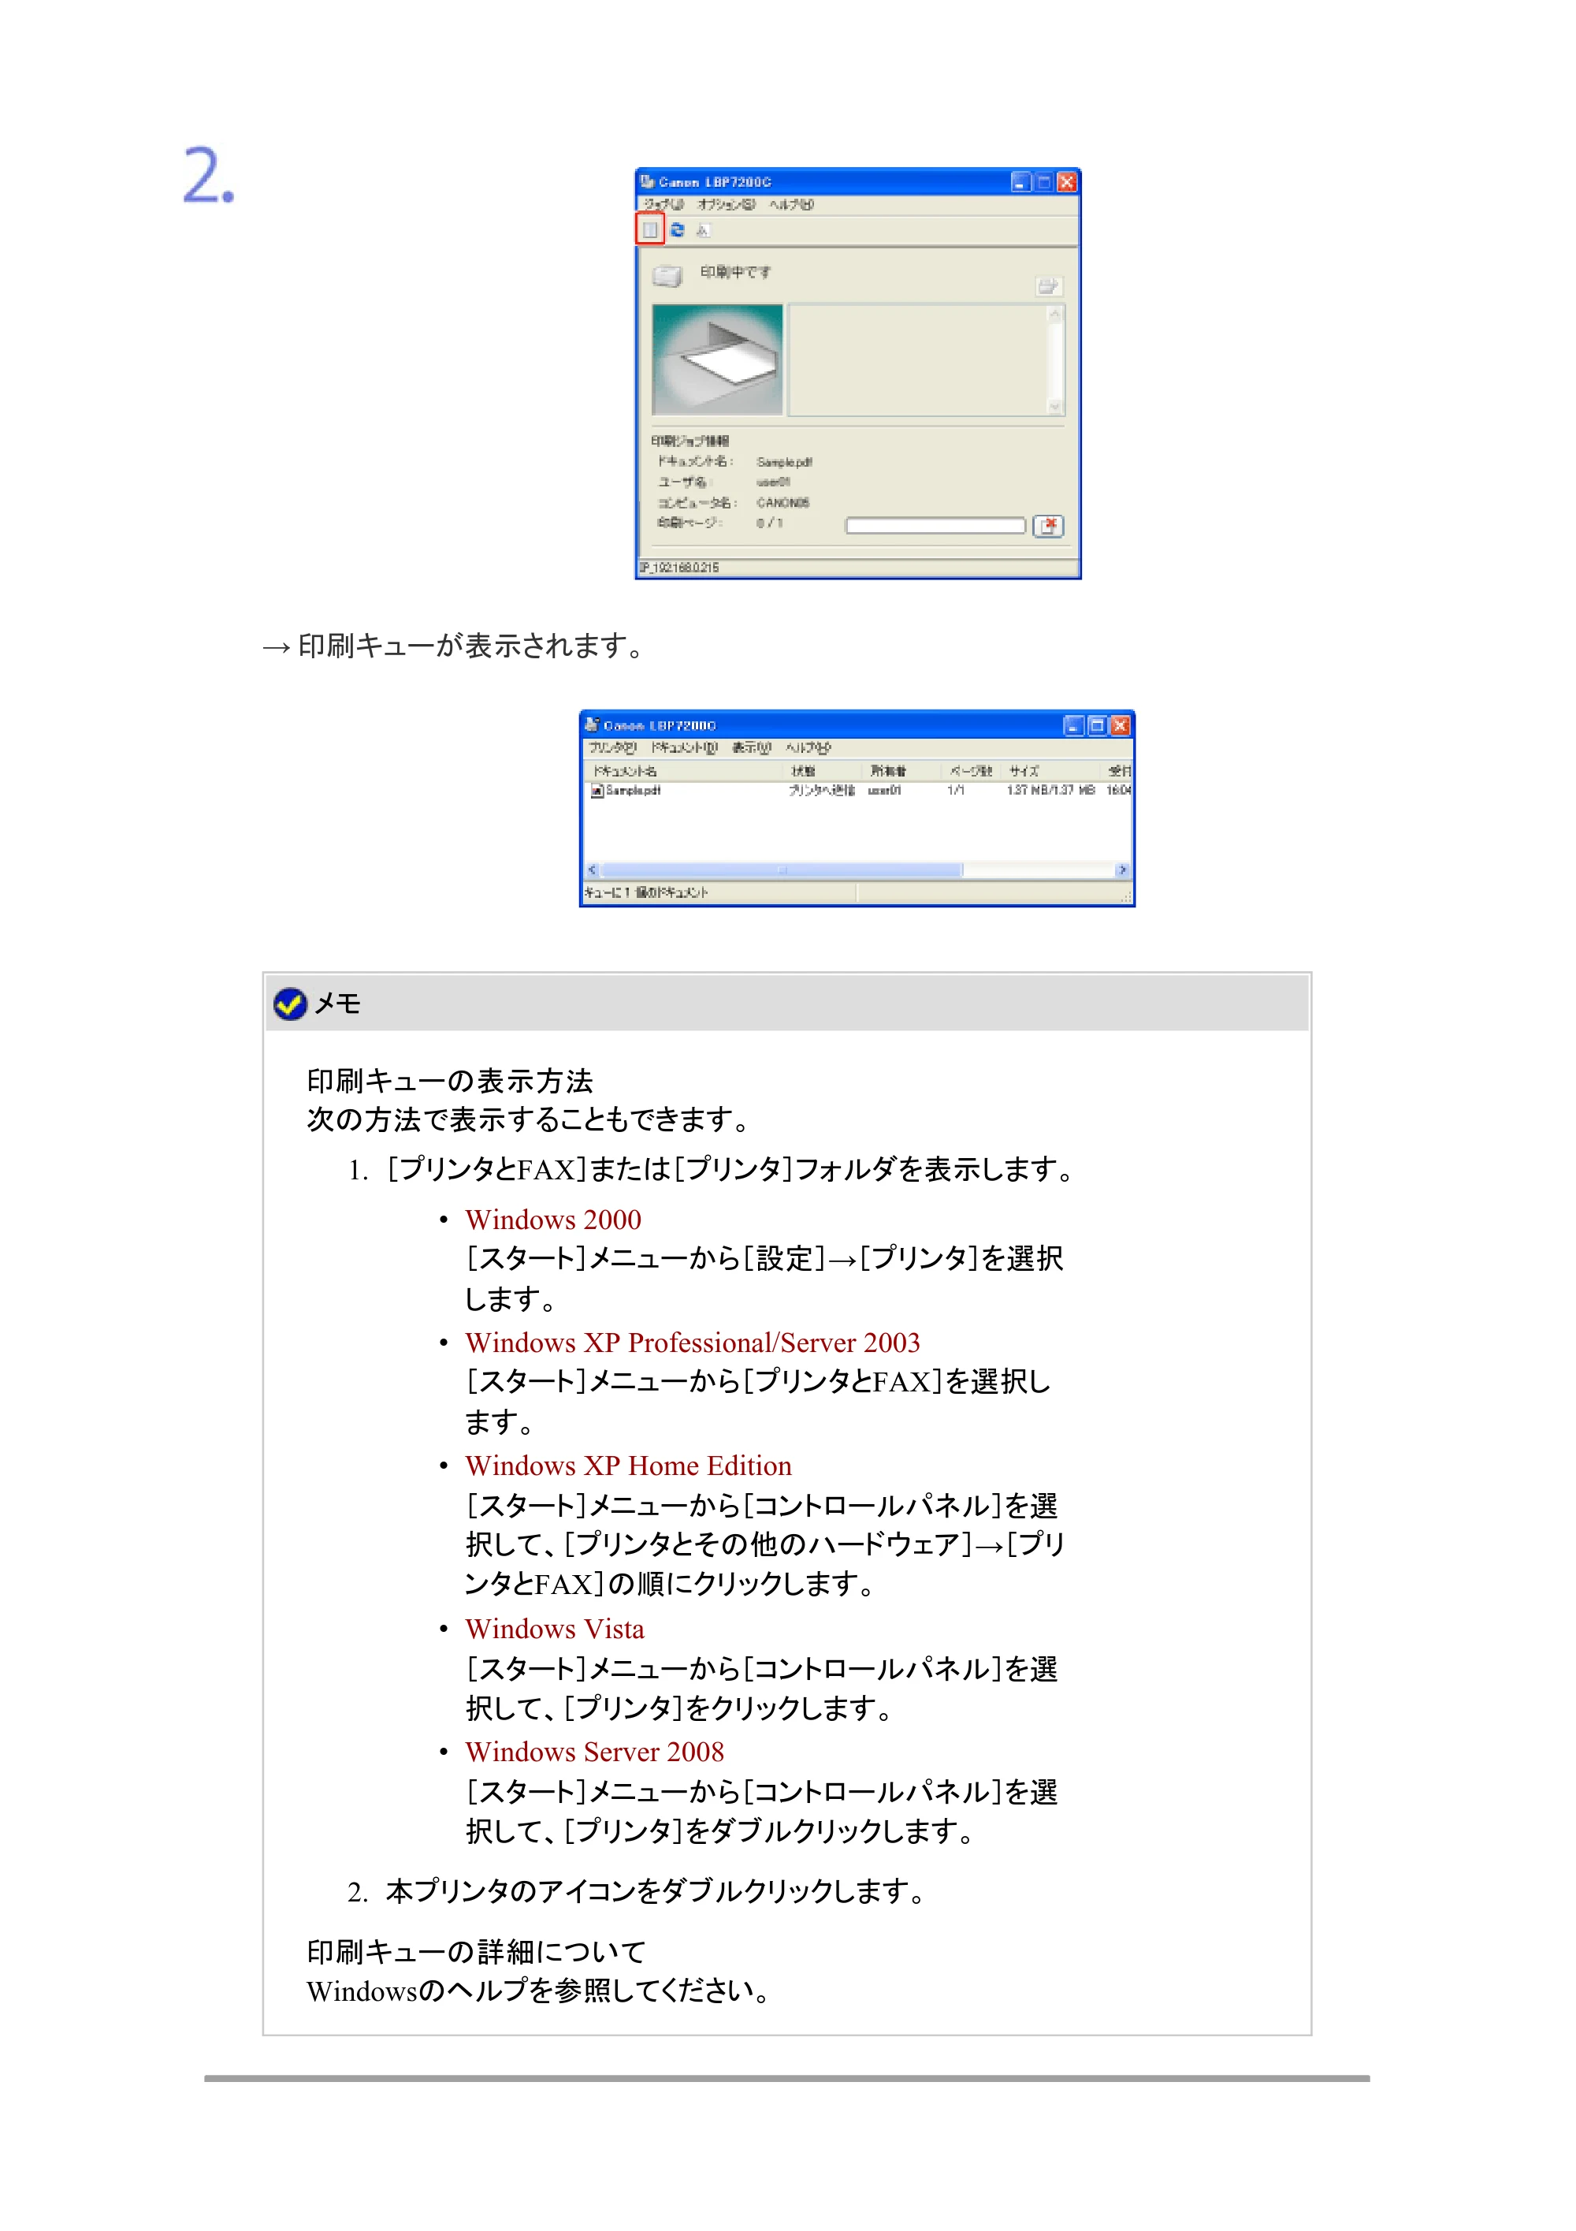
Task: Click the printer animation thumbnail
Action: [718, 359]
